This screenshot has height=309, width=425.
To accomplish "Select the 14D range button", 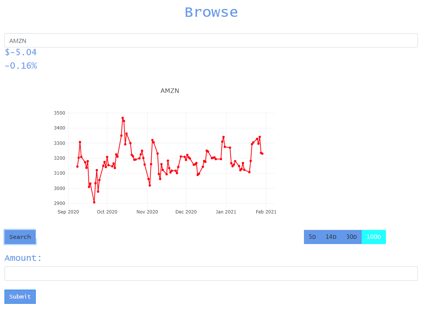I will pyautogui.click(x=331, y=237).
